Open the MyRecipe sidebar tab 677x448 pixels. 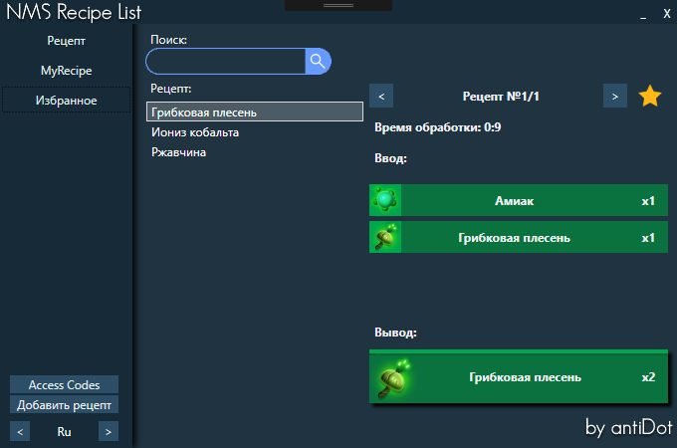[66, 71]
